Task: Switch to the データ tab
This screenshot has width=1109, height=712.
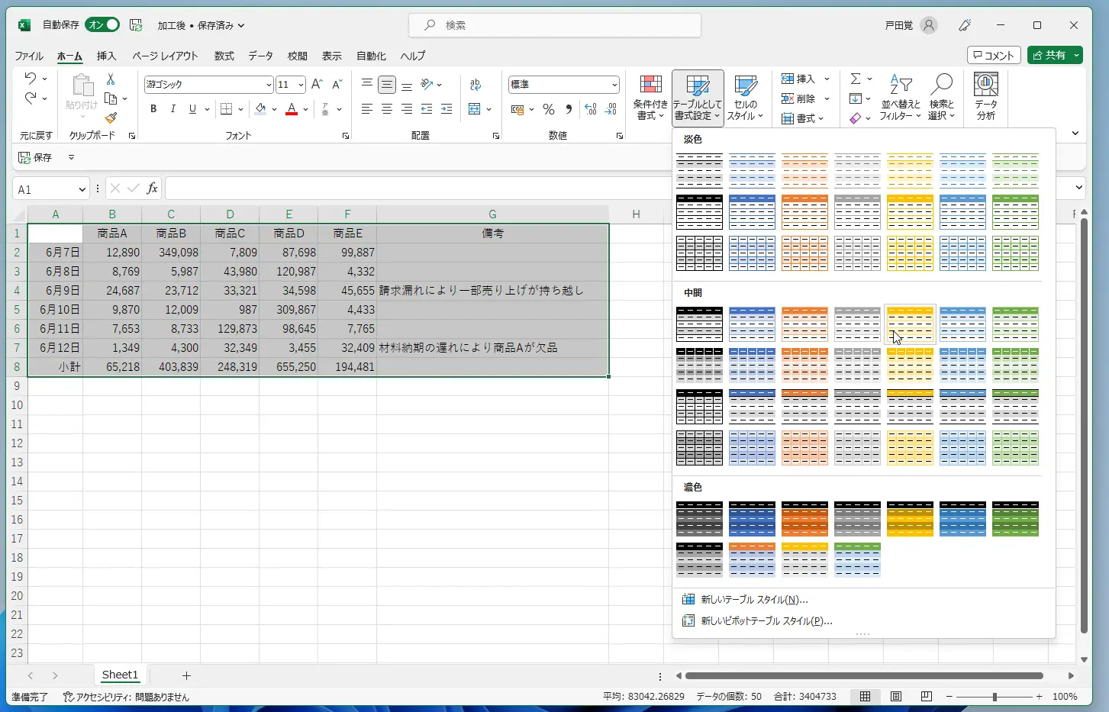Action: click(260, 56)
